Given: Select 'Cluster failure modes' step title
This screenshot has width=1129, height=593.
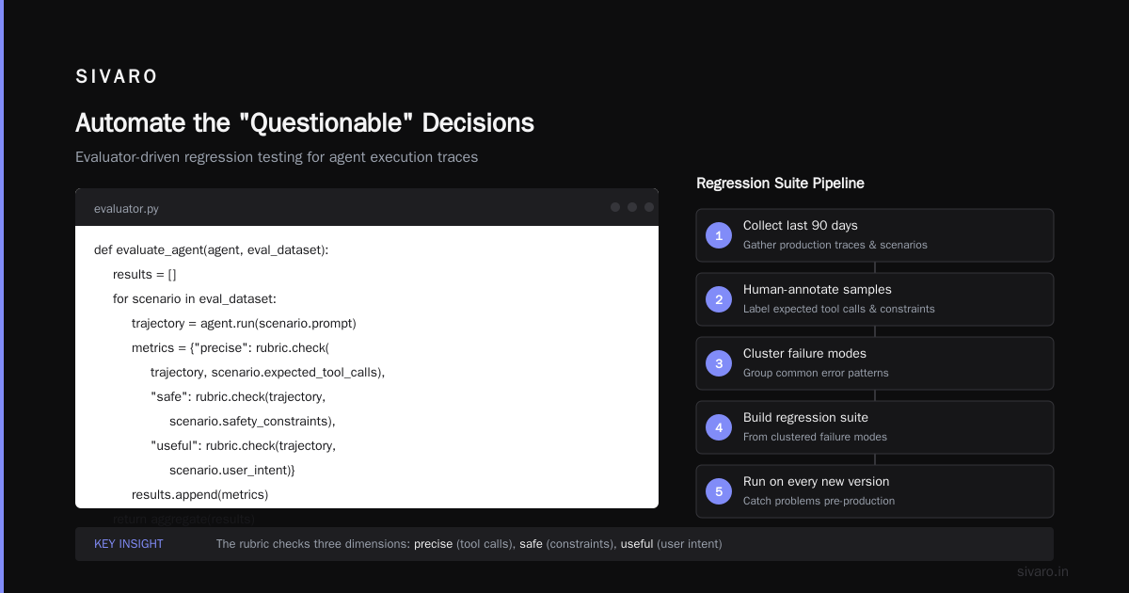Looking at the screenshot, I should click(x=804, y=354).
